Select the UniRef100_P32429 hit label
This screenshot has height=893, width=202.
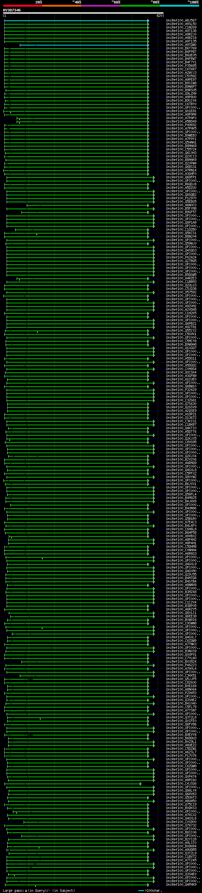pyautogui.click(x=181, y=390)
